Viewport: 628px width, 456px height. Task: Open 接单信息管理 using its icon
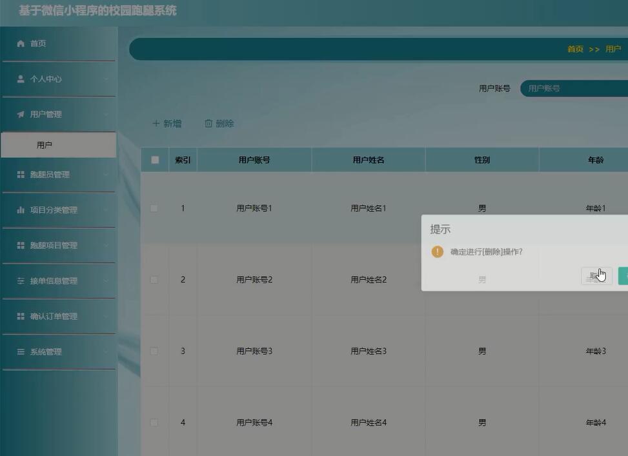[x=20, y=280]
